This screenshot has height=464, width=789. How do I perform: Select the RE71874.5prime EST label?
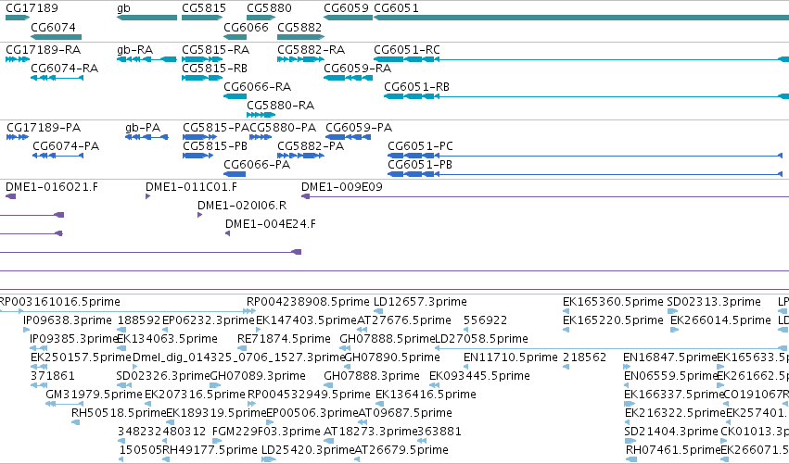(284, 339)
